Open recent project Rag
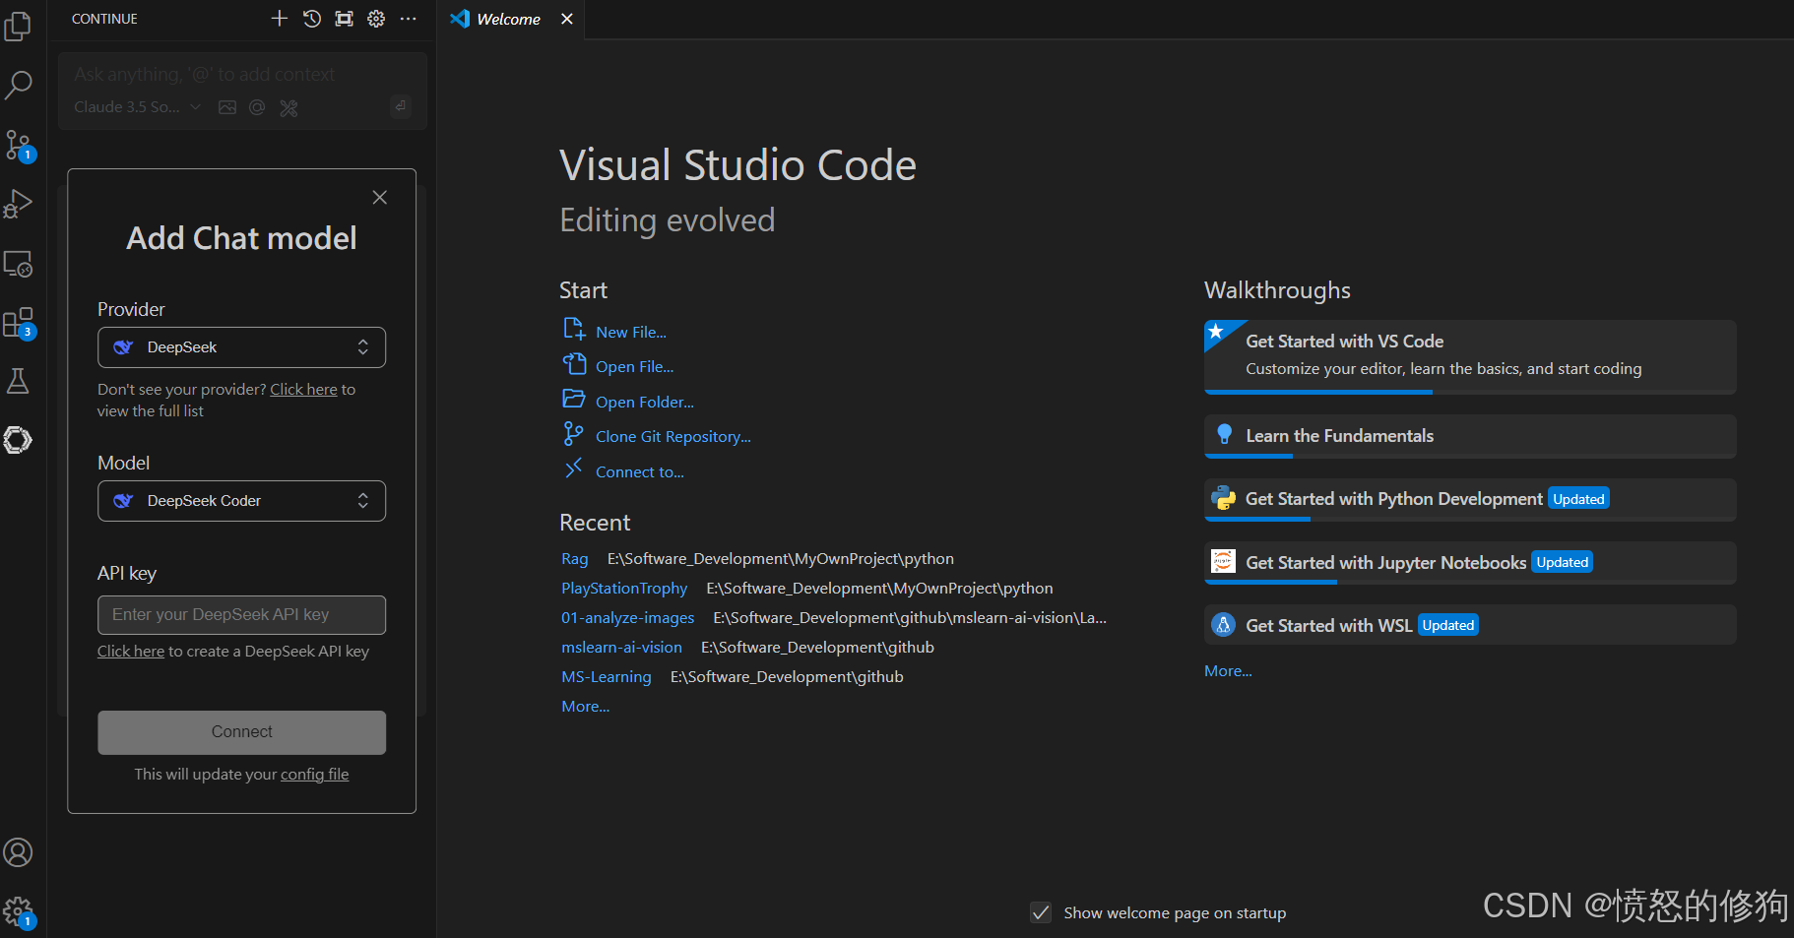This screenshot has height=938, width=1794. tap(575, 559)
